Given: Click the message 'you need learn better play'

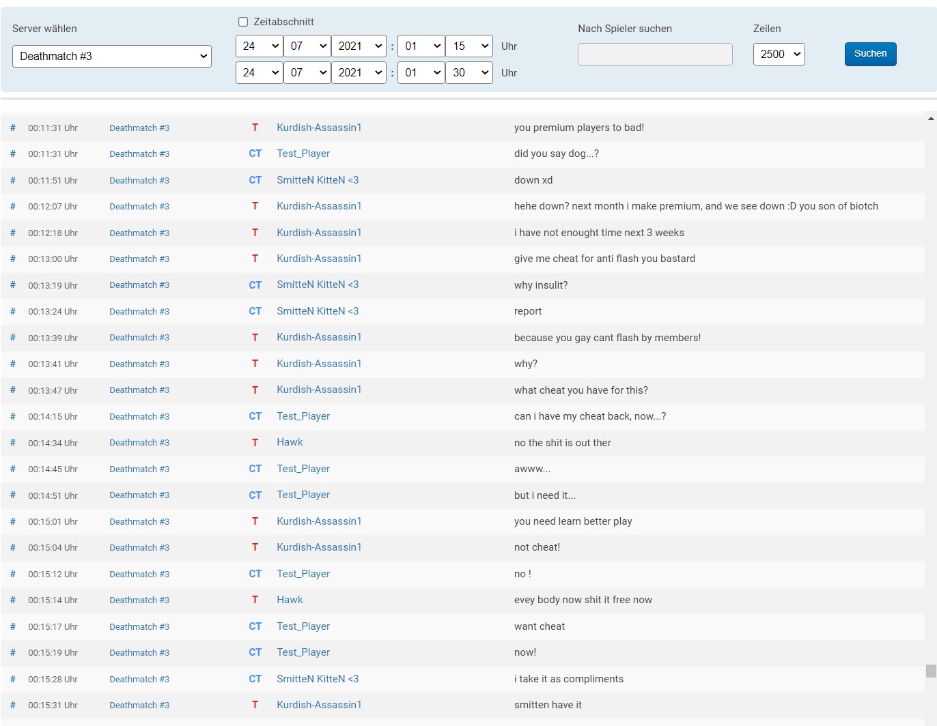Looking at the screenshot, I should point(573,521).
